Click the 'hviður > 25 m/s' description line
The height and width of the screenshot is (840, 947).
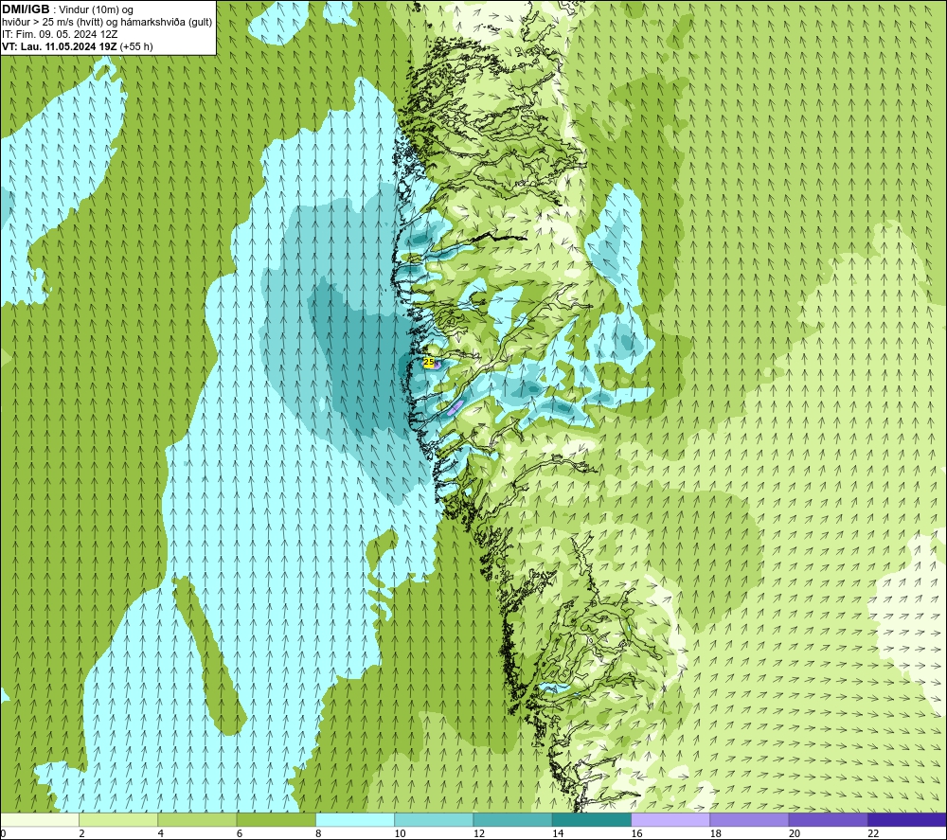[x=107, y=23]
